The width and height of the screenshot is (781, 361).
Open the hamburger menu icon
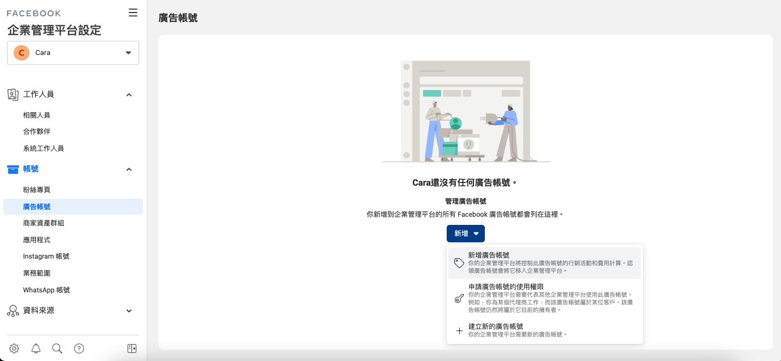click(133, 13)
